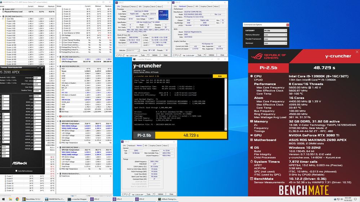This screenshot has width=360, height=202.
Task: Open the Windows Start menu
Action: (x=3, y=199)
